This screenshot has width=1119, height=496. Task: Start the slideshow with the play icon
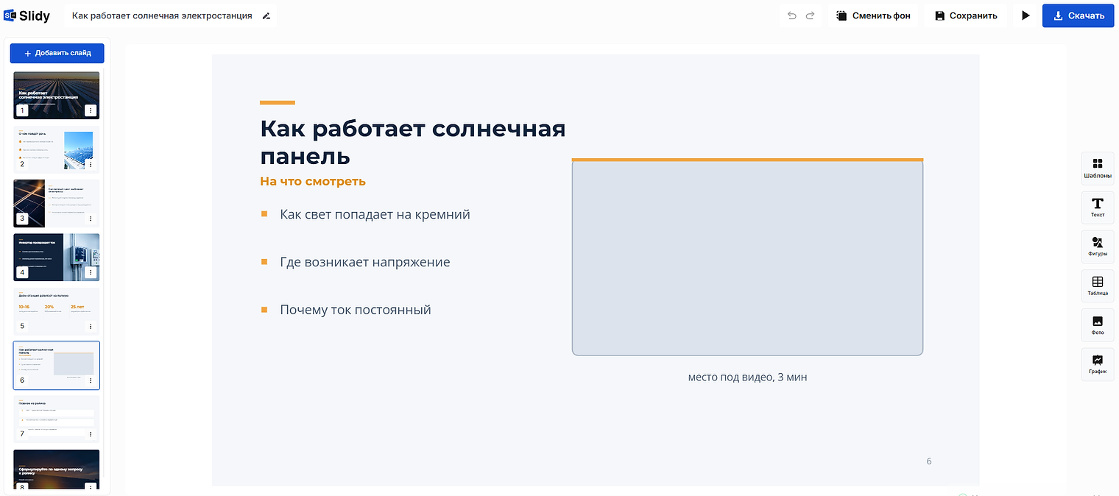click(x=1026, y=15)
